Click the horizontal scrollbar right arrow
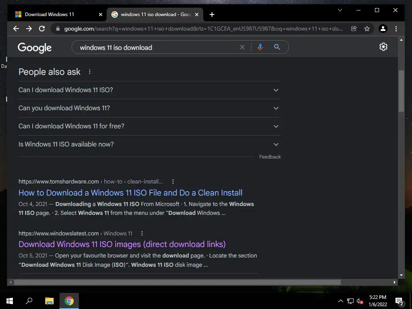Image resolution: width=412 pixels, height=309 pixels. click(394, 282)
